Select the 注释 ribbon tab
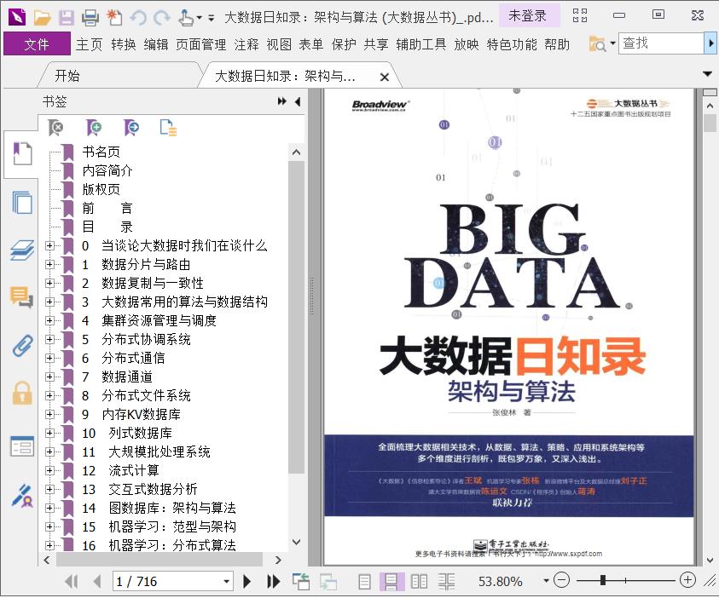Image resolution: width=719 pixels, height=598 pixels. pyautogui.click(x=246, y=44)
